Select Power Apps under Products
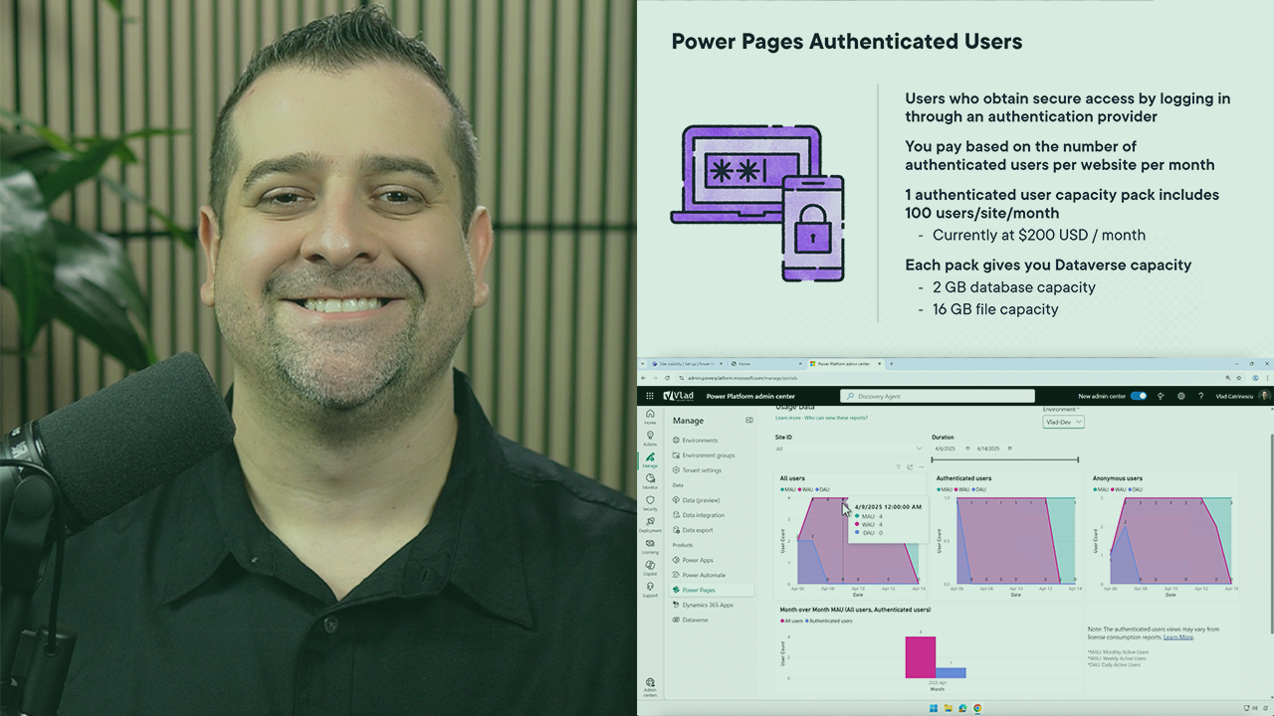 [x=697, y=560]
